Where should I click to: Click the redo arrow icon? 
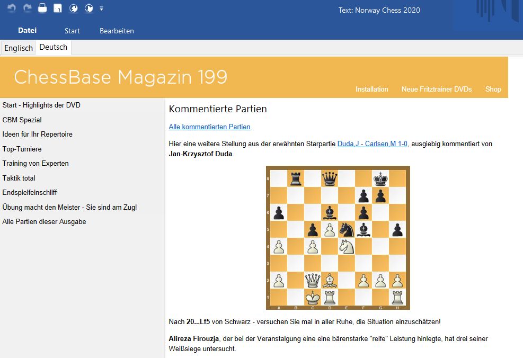coord(27,8)
